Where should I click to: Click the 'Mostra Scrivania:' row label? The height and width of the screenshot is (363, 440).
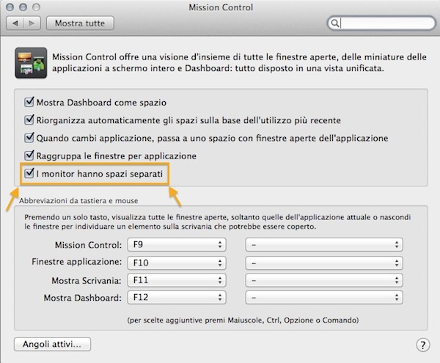coord(87,281)
